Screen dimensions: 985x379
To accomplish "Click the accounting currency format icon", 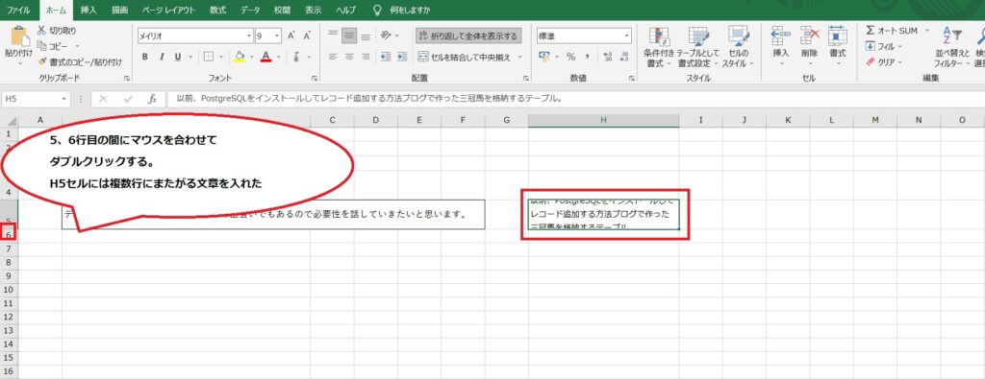I will (x=544, y=57).
